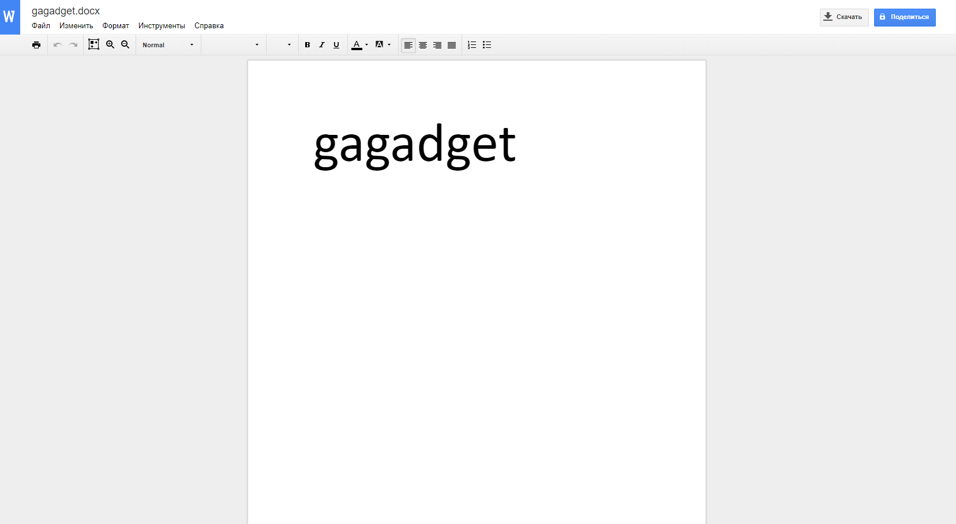
Task: Click the blue W app logo
Action: [x=10, y=17]
